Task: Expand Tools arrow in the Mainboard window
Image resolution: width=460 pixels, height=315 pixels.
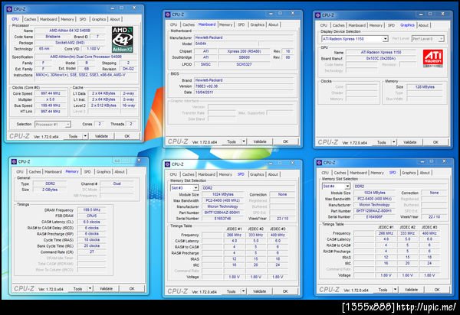Action: [244, 141]
